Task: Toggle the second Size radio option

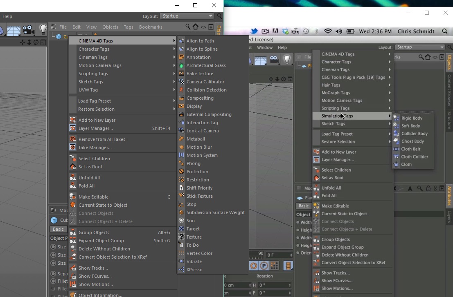Action: click(x=53, y=255)
